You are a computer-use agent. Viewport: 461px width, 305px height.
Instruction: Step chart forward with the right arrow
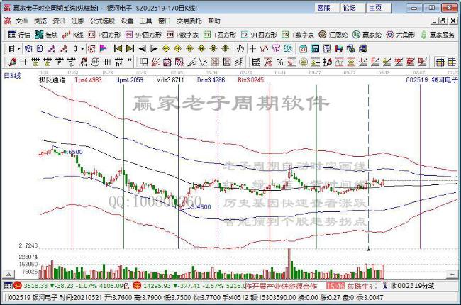tap(154, 48)
